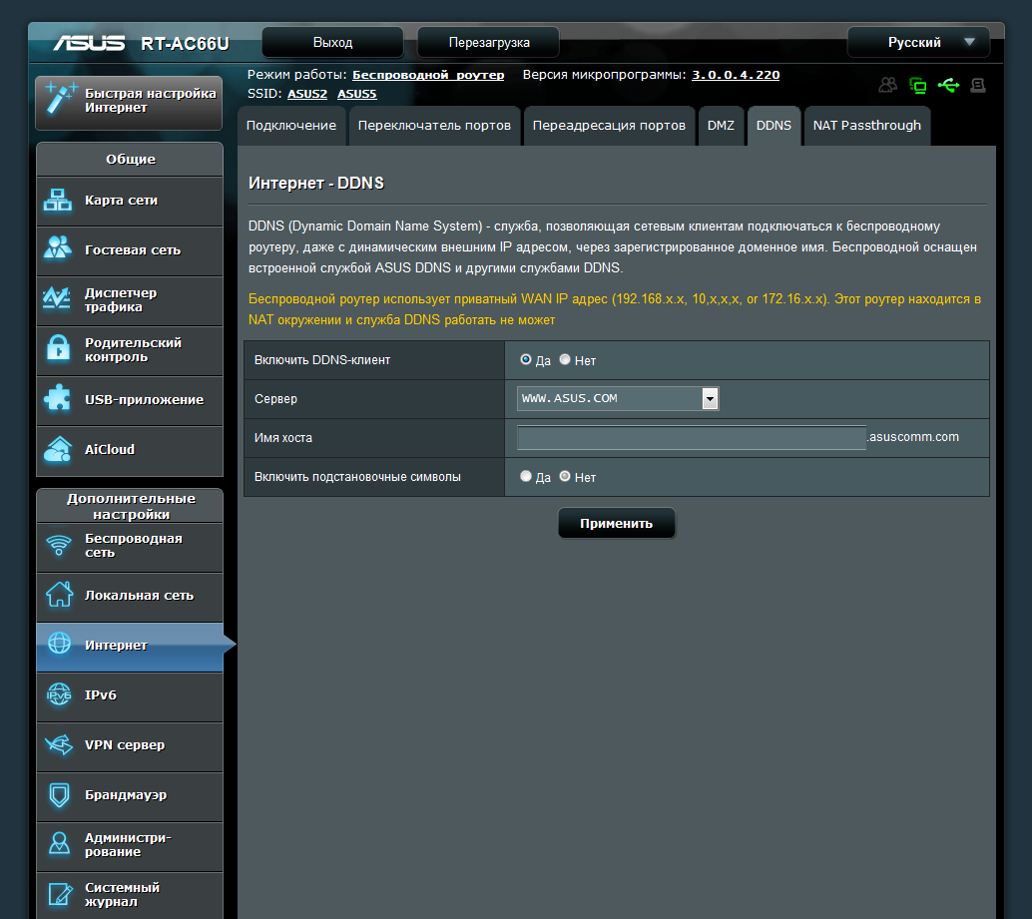Click the Локальная сеть menu label

click(x=139, y=596)
